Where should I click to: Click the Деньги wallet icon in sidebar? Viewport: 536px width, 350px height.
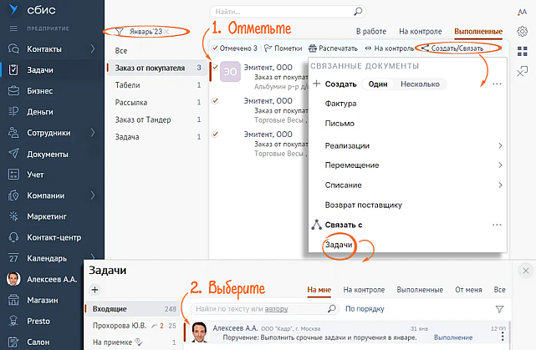pos(13,111)
